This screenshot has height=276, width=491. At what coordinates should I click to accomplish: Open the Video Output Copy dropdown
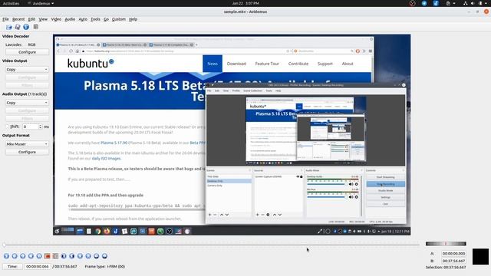point(27,70)
